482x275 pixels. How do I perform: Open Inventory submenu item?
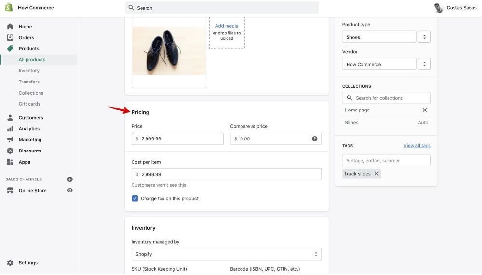(29, 71)
